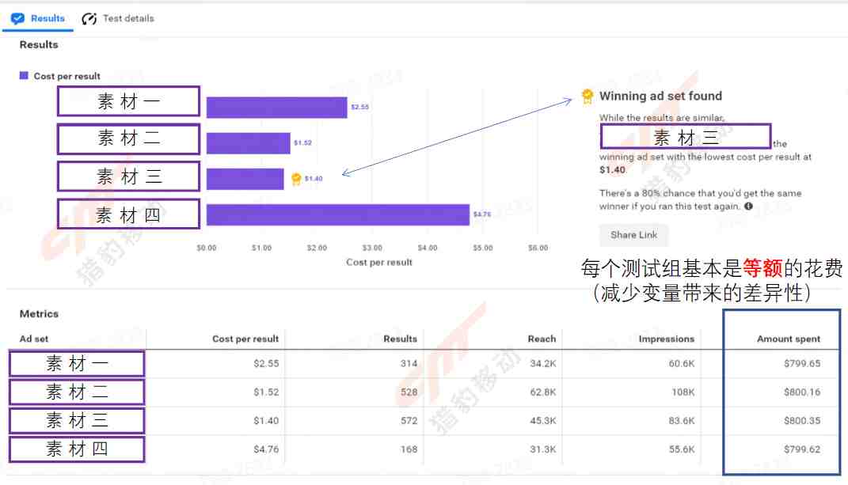Click the Ad set column header
The width and height of the screenshot is (848, 485).
[x=34, y=339]
